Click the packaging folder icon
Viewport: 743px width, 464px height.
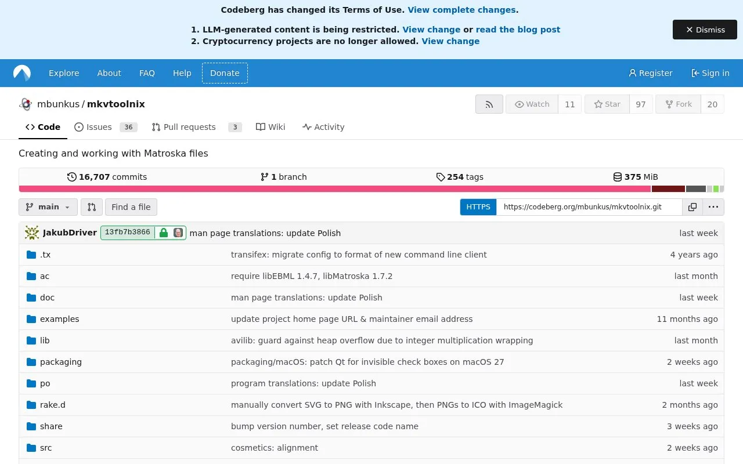pos(31,362)
